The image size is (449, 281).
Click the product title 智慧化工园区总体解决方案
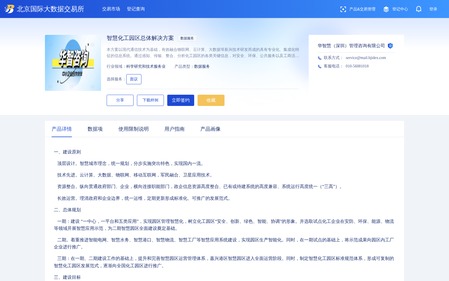tap(140, 38)
